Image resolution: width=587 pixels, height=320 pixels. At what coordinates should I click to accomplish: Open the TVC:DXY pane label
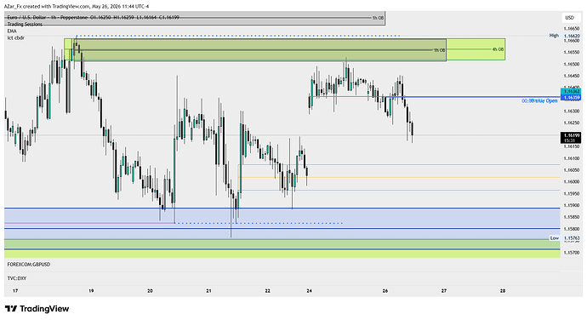17,278
